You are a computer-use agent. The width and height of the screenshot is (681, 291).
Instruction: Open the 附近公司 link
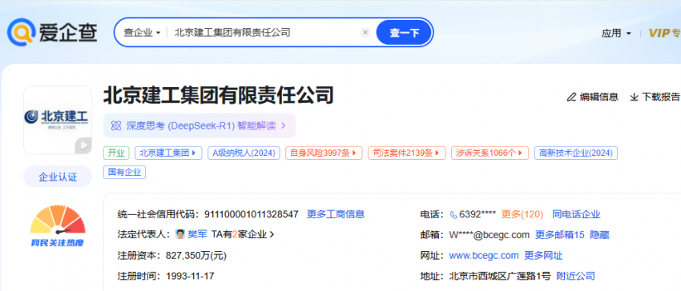(x=575, y=276)
